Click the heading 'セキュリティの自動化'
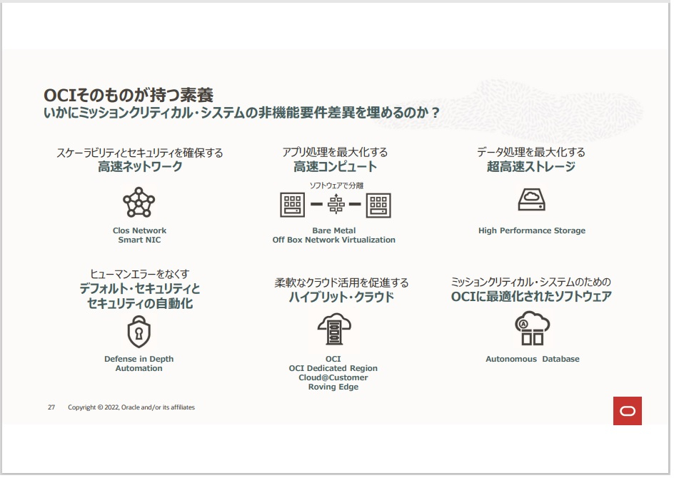This screenshot has width=674, height=478. [x=141, y=305]
